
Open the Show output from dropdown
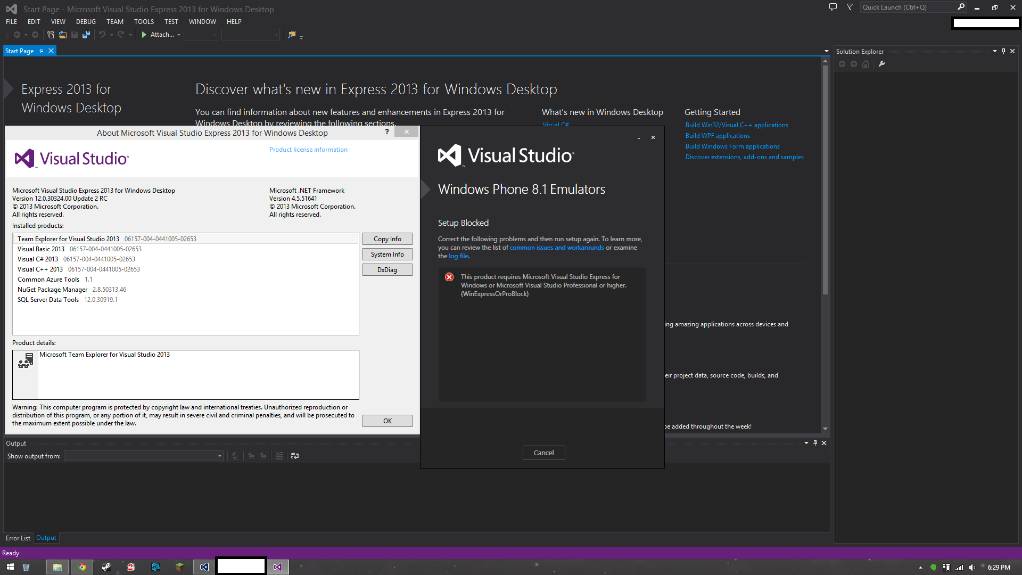[x=219, y=456]
